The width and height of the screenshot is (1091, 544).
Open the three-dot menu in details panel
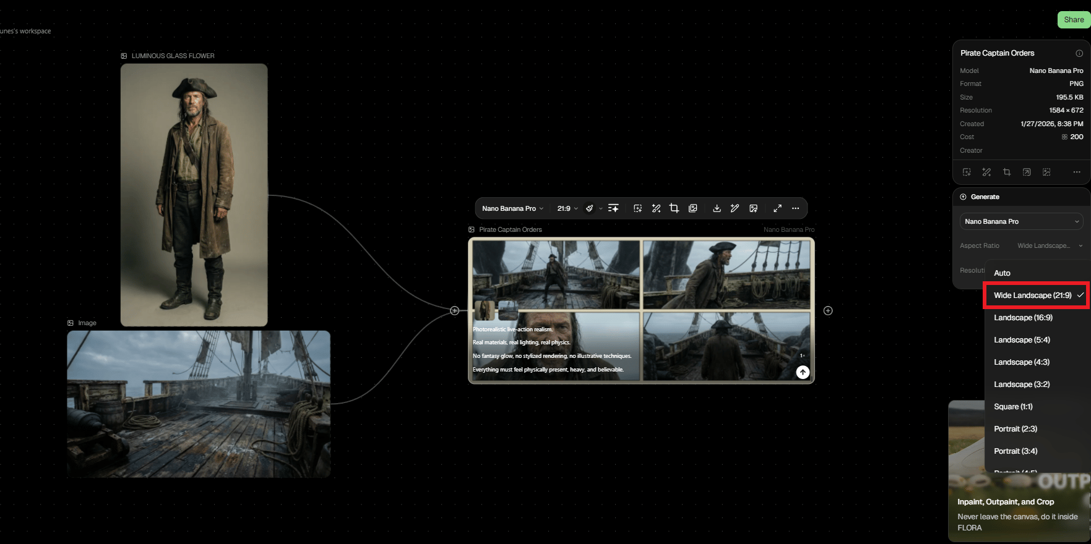click(1077, 172)
